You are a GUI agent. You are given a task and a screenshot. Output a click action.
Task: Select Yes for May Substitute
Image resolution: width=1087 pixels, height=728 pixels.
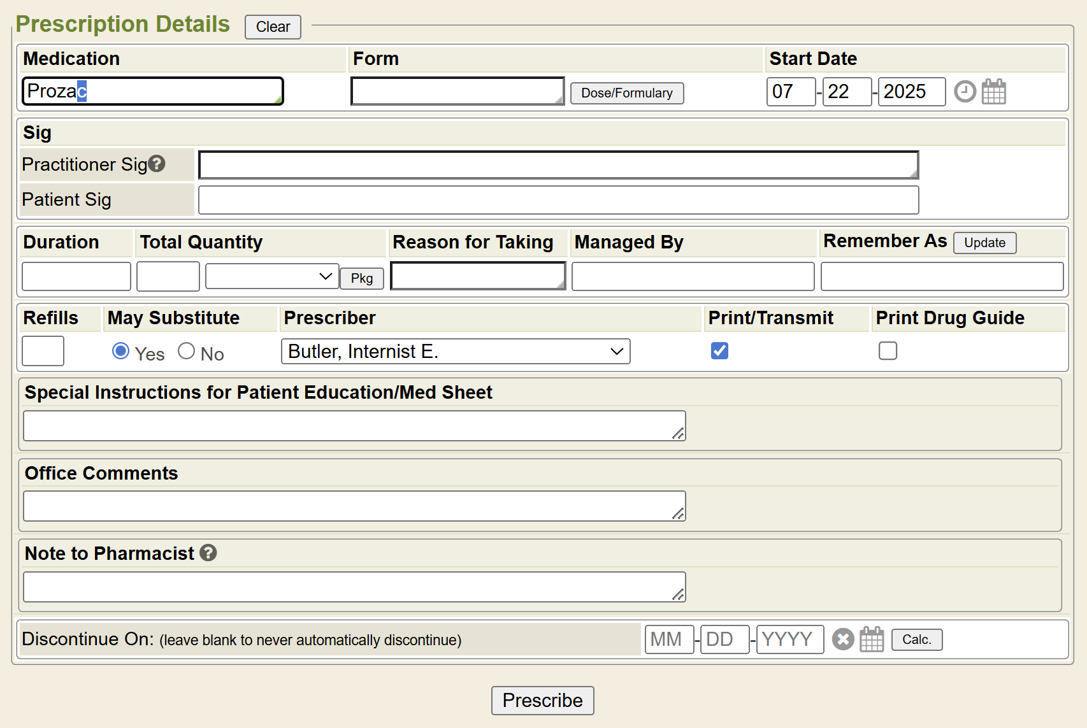pos(120,351)
